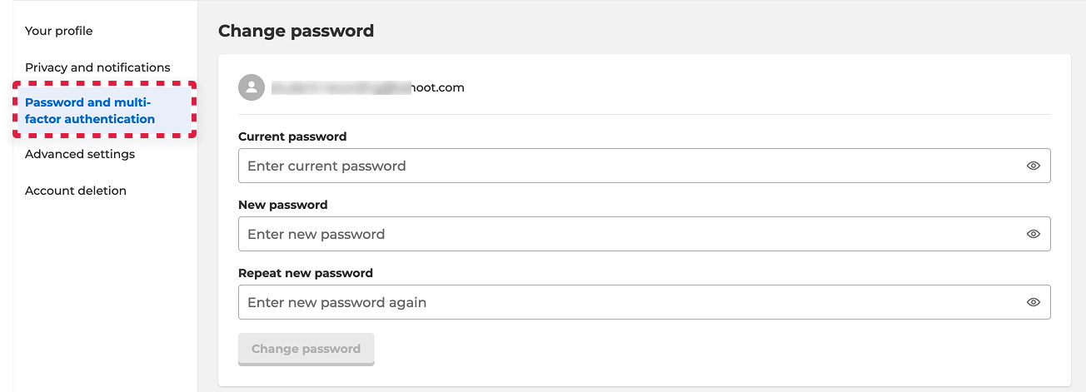Click the Current password label
Image resolution: width=1086 pixels, height=392 pixels.
(x=292, y=136)
